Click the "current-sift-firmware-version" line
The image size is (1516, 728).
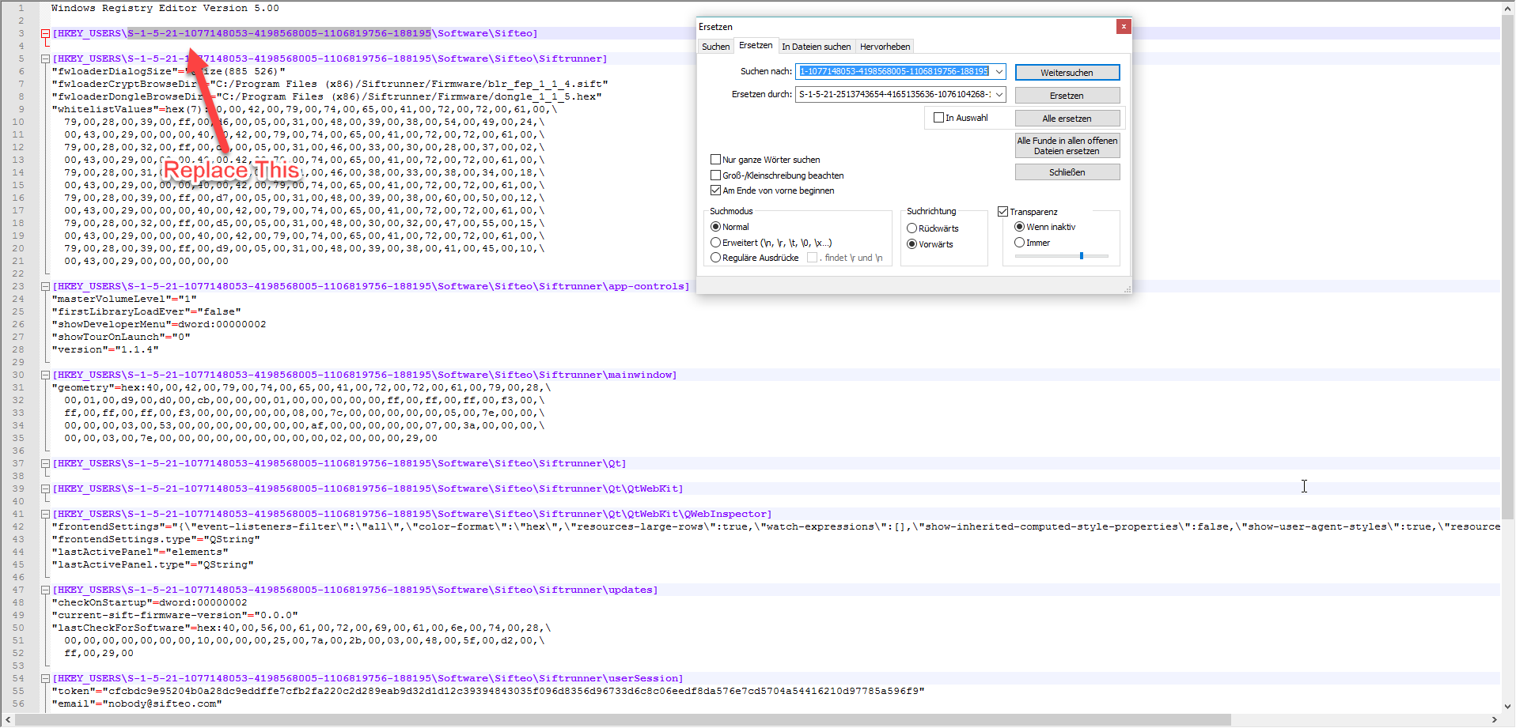click(x=175, y=615)
